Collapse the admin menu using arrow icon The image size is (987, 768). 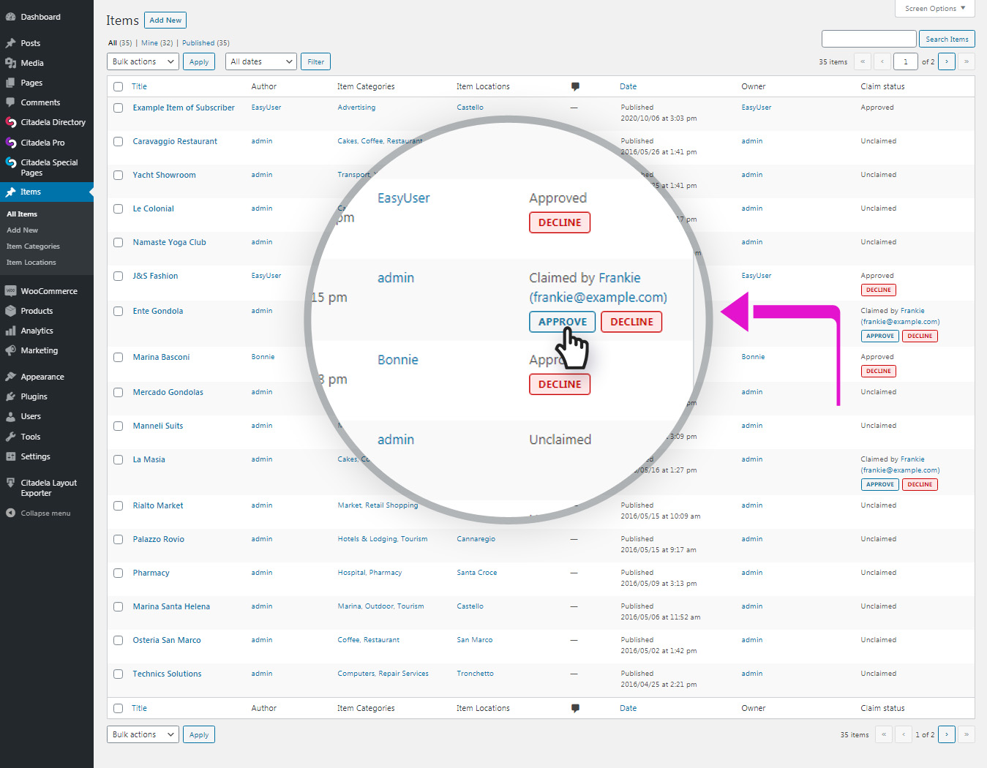click(11, 513)
